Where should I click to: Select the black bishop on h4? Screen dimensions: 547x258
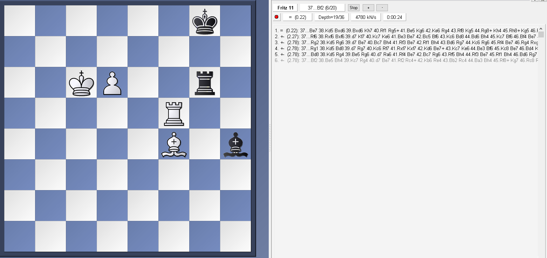(235, 144)
